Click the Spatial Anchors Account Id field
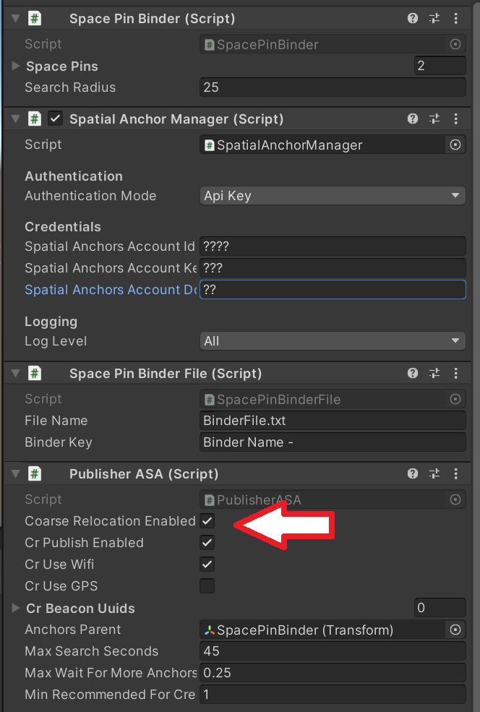480x712 pixels. [333, 246]
